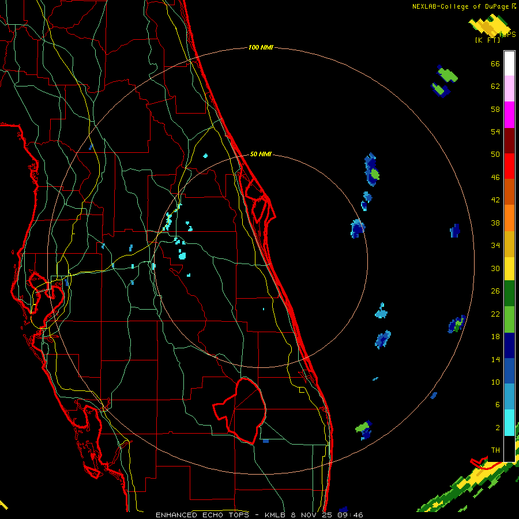Click the 22 value on the legend scale
The image size is (519, 519).
[x=495, y=314]
